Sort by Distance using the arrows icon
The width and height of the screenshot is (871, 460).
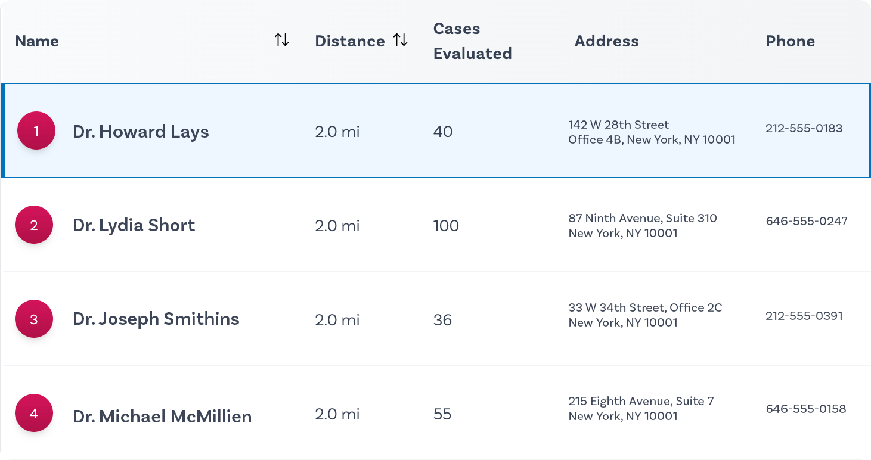[400, 41]
